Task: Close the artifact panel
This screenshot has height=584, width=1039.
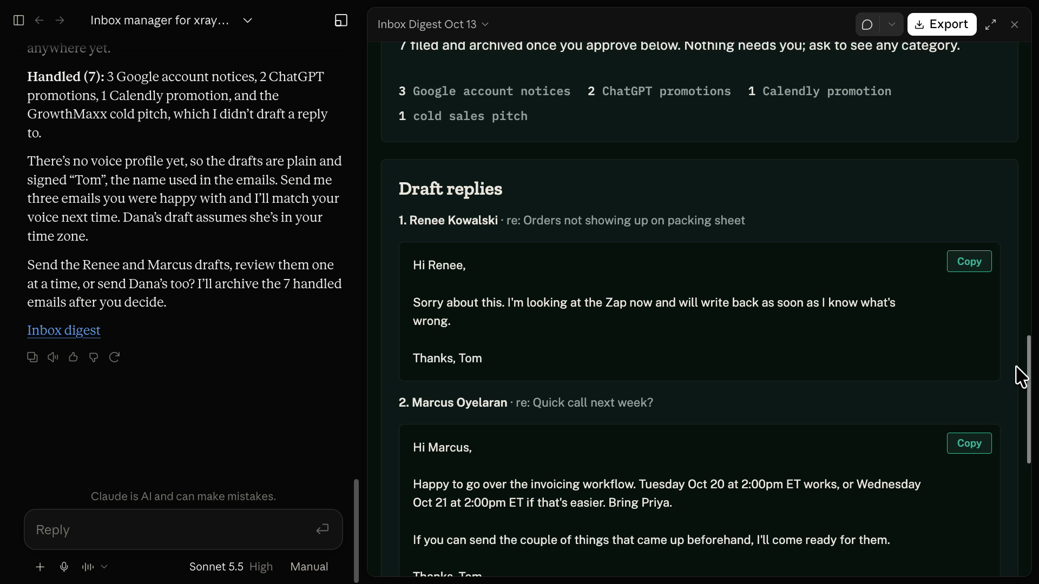Action: [x=1015, y=24]
